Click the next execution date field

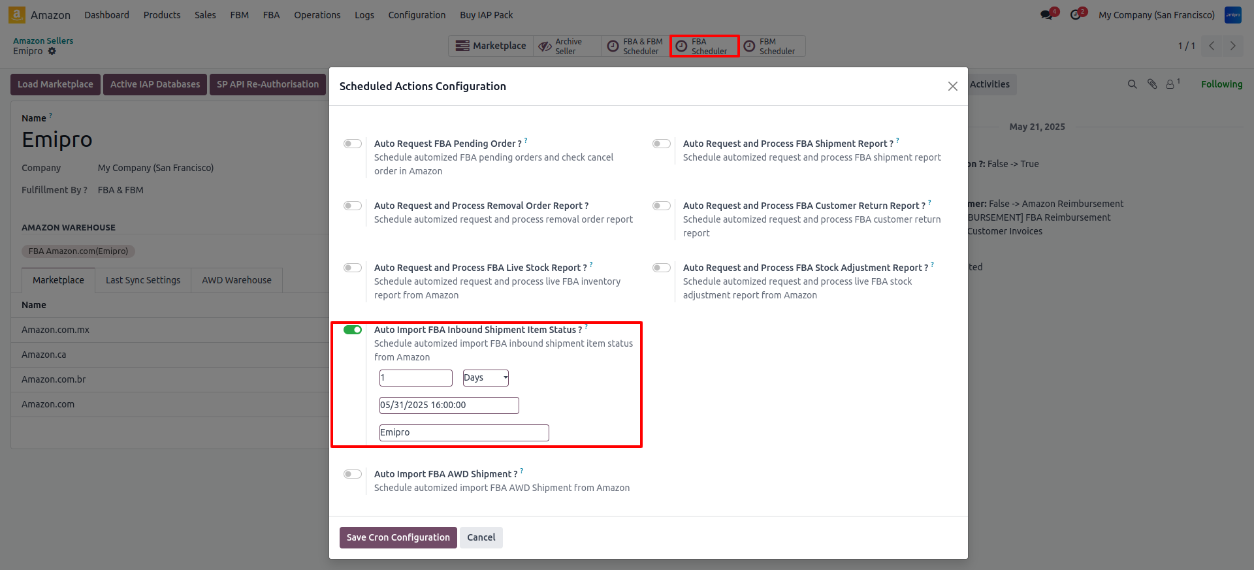pos(449,405)
